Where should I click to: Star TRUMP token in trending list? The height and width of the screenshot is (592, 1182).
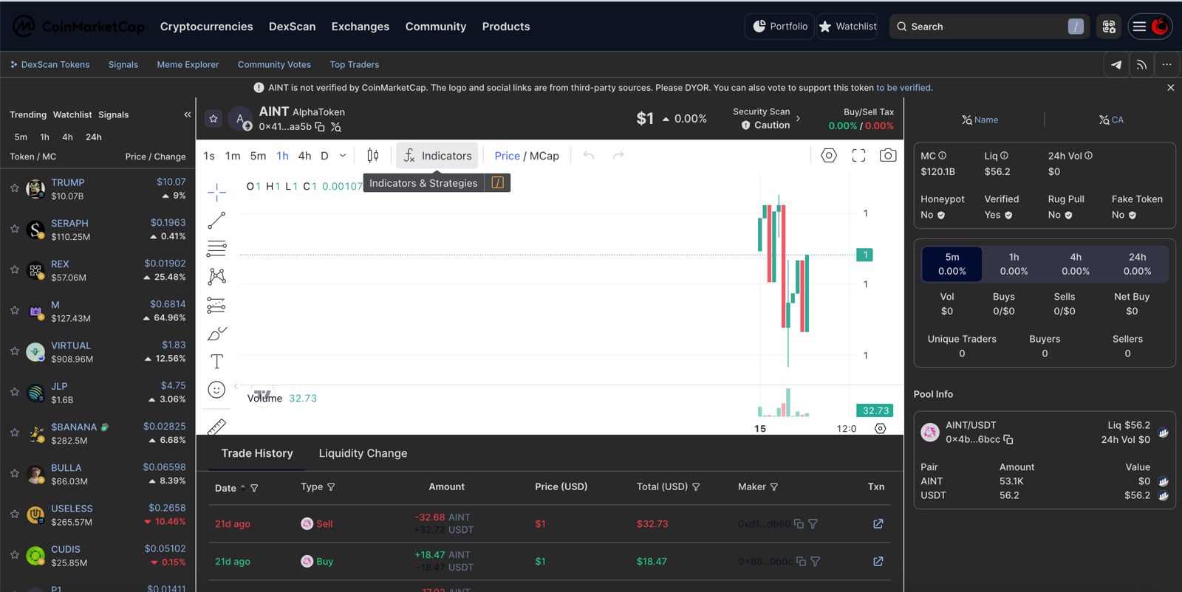(15, 188)
